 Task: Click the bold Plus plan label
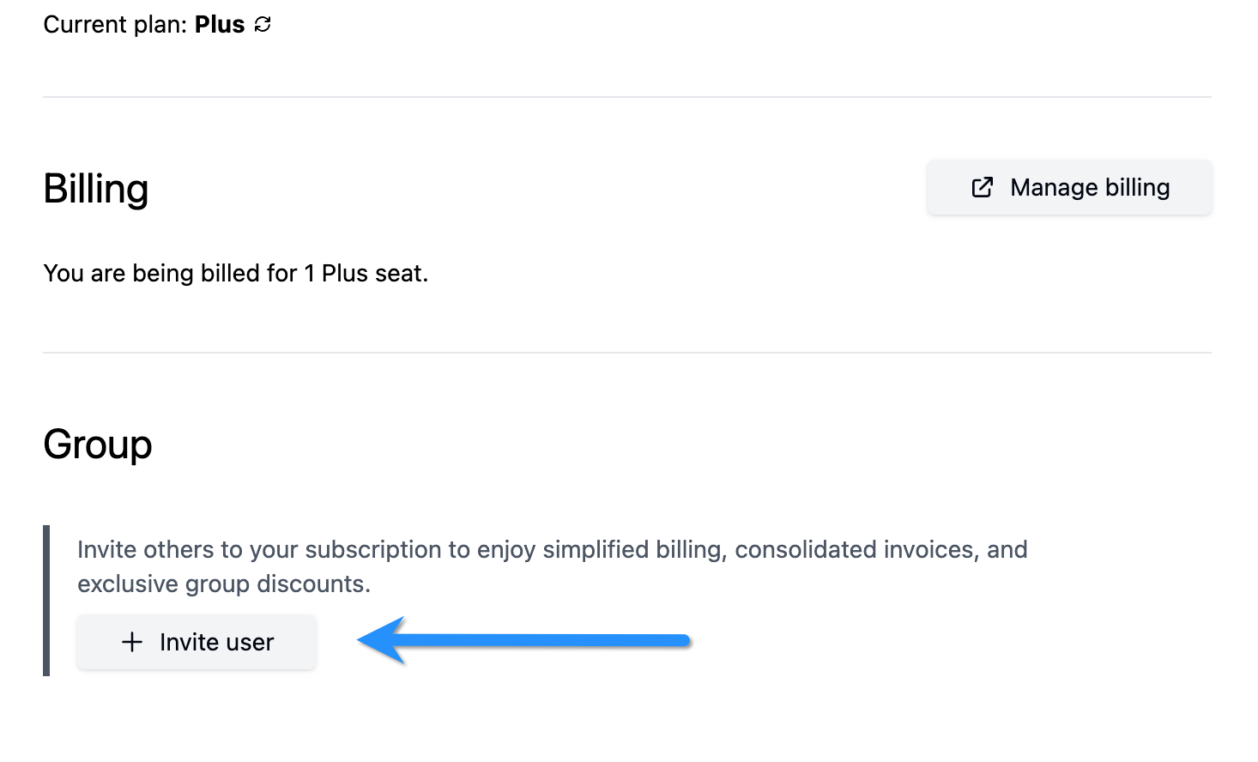click(x=218, y=24)
